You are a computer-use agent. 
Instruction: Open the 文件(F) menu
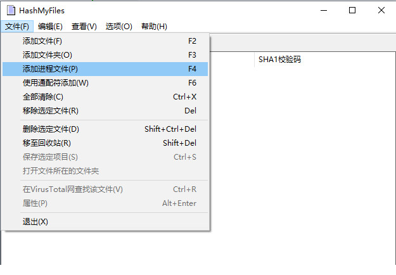(17, 26)
